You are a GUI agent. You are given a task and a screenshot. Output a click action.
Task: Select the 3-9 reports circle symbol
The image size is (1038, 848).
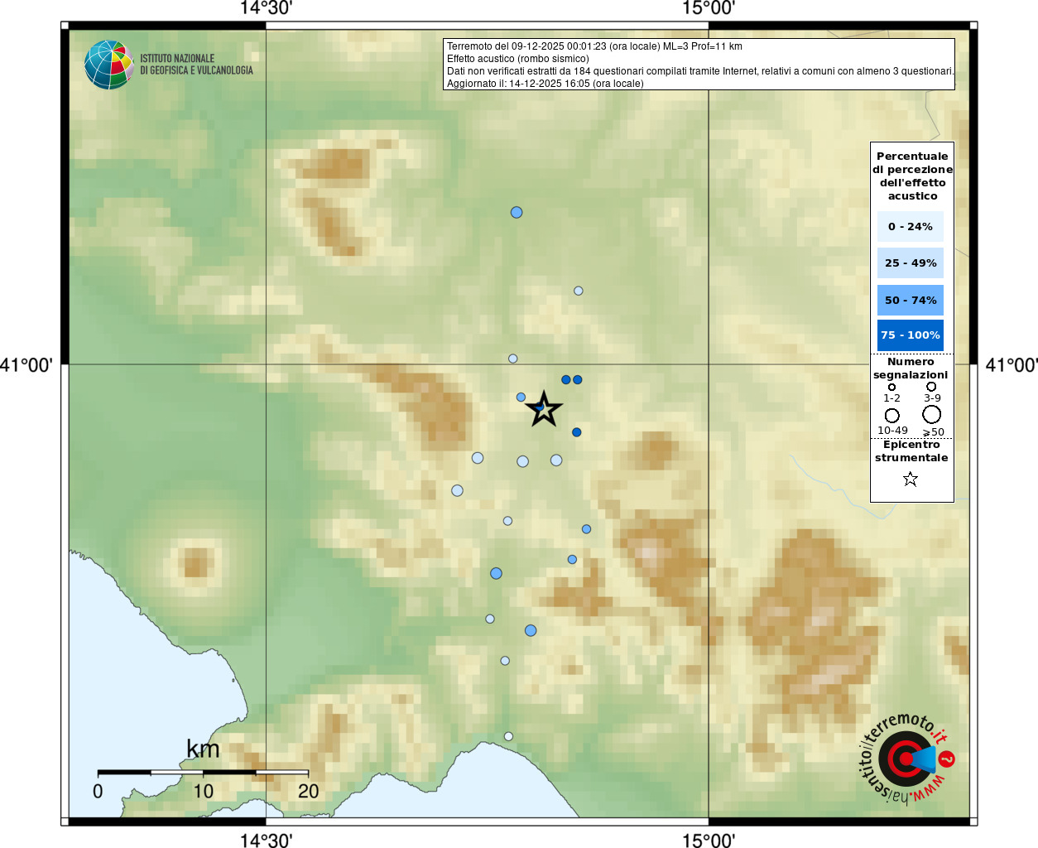pyautogui.click(x=931, y=387)
